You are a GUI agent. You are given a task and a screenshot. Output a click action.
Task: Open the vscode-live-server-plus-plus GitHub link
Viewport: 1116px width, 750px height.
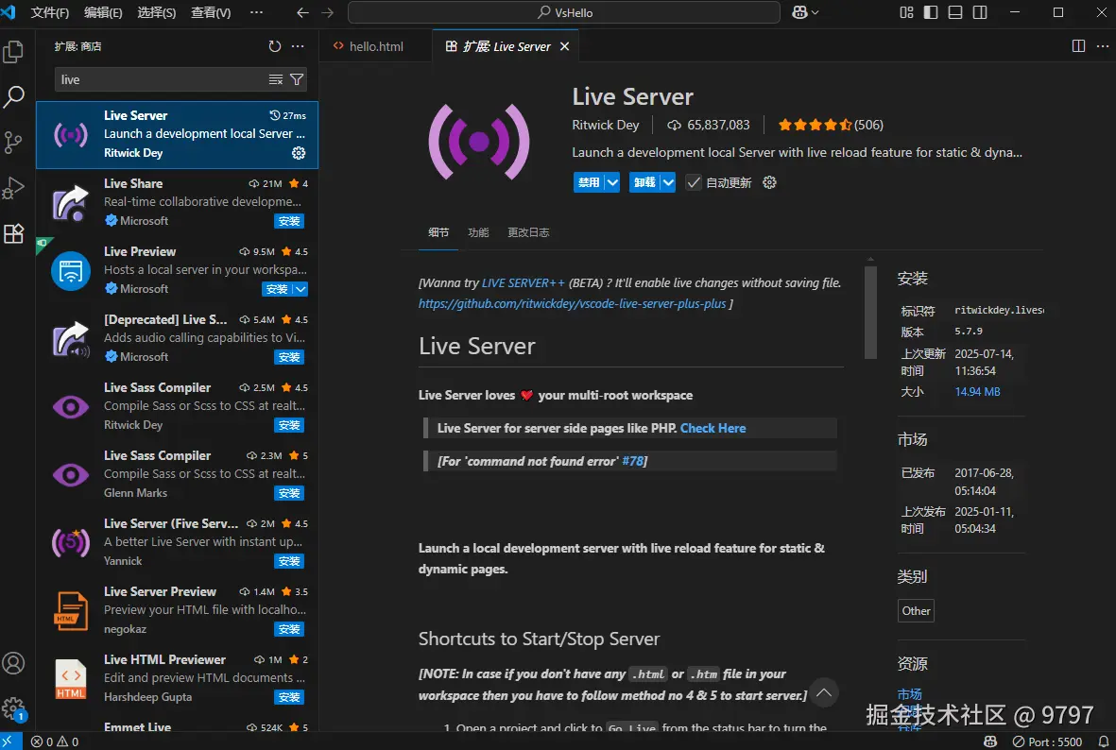(x=573, y=304)
